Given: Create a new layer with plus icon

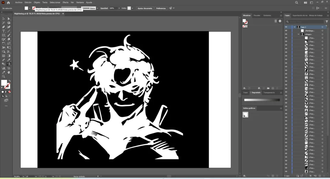Looking at the screenshot, I should coord(320,176).
